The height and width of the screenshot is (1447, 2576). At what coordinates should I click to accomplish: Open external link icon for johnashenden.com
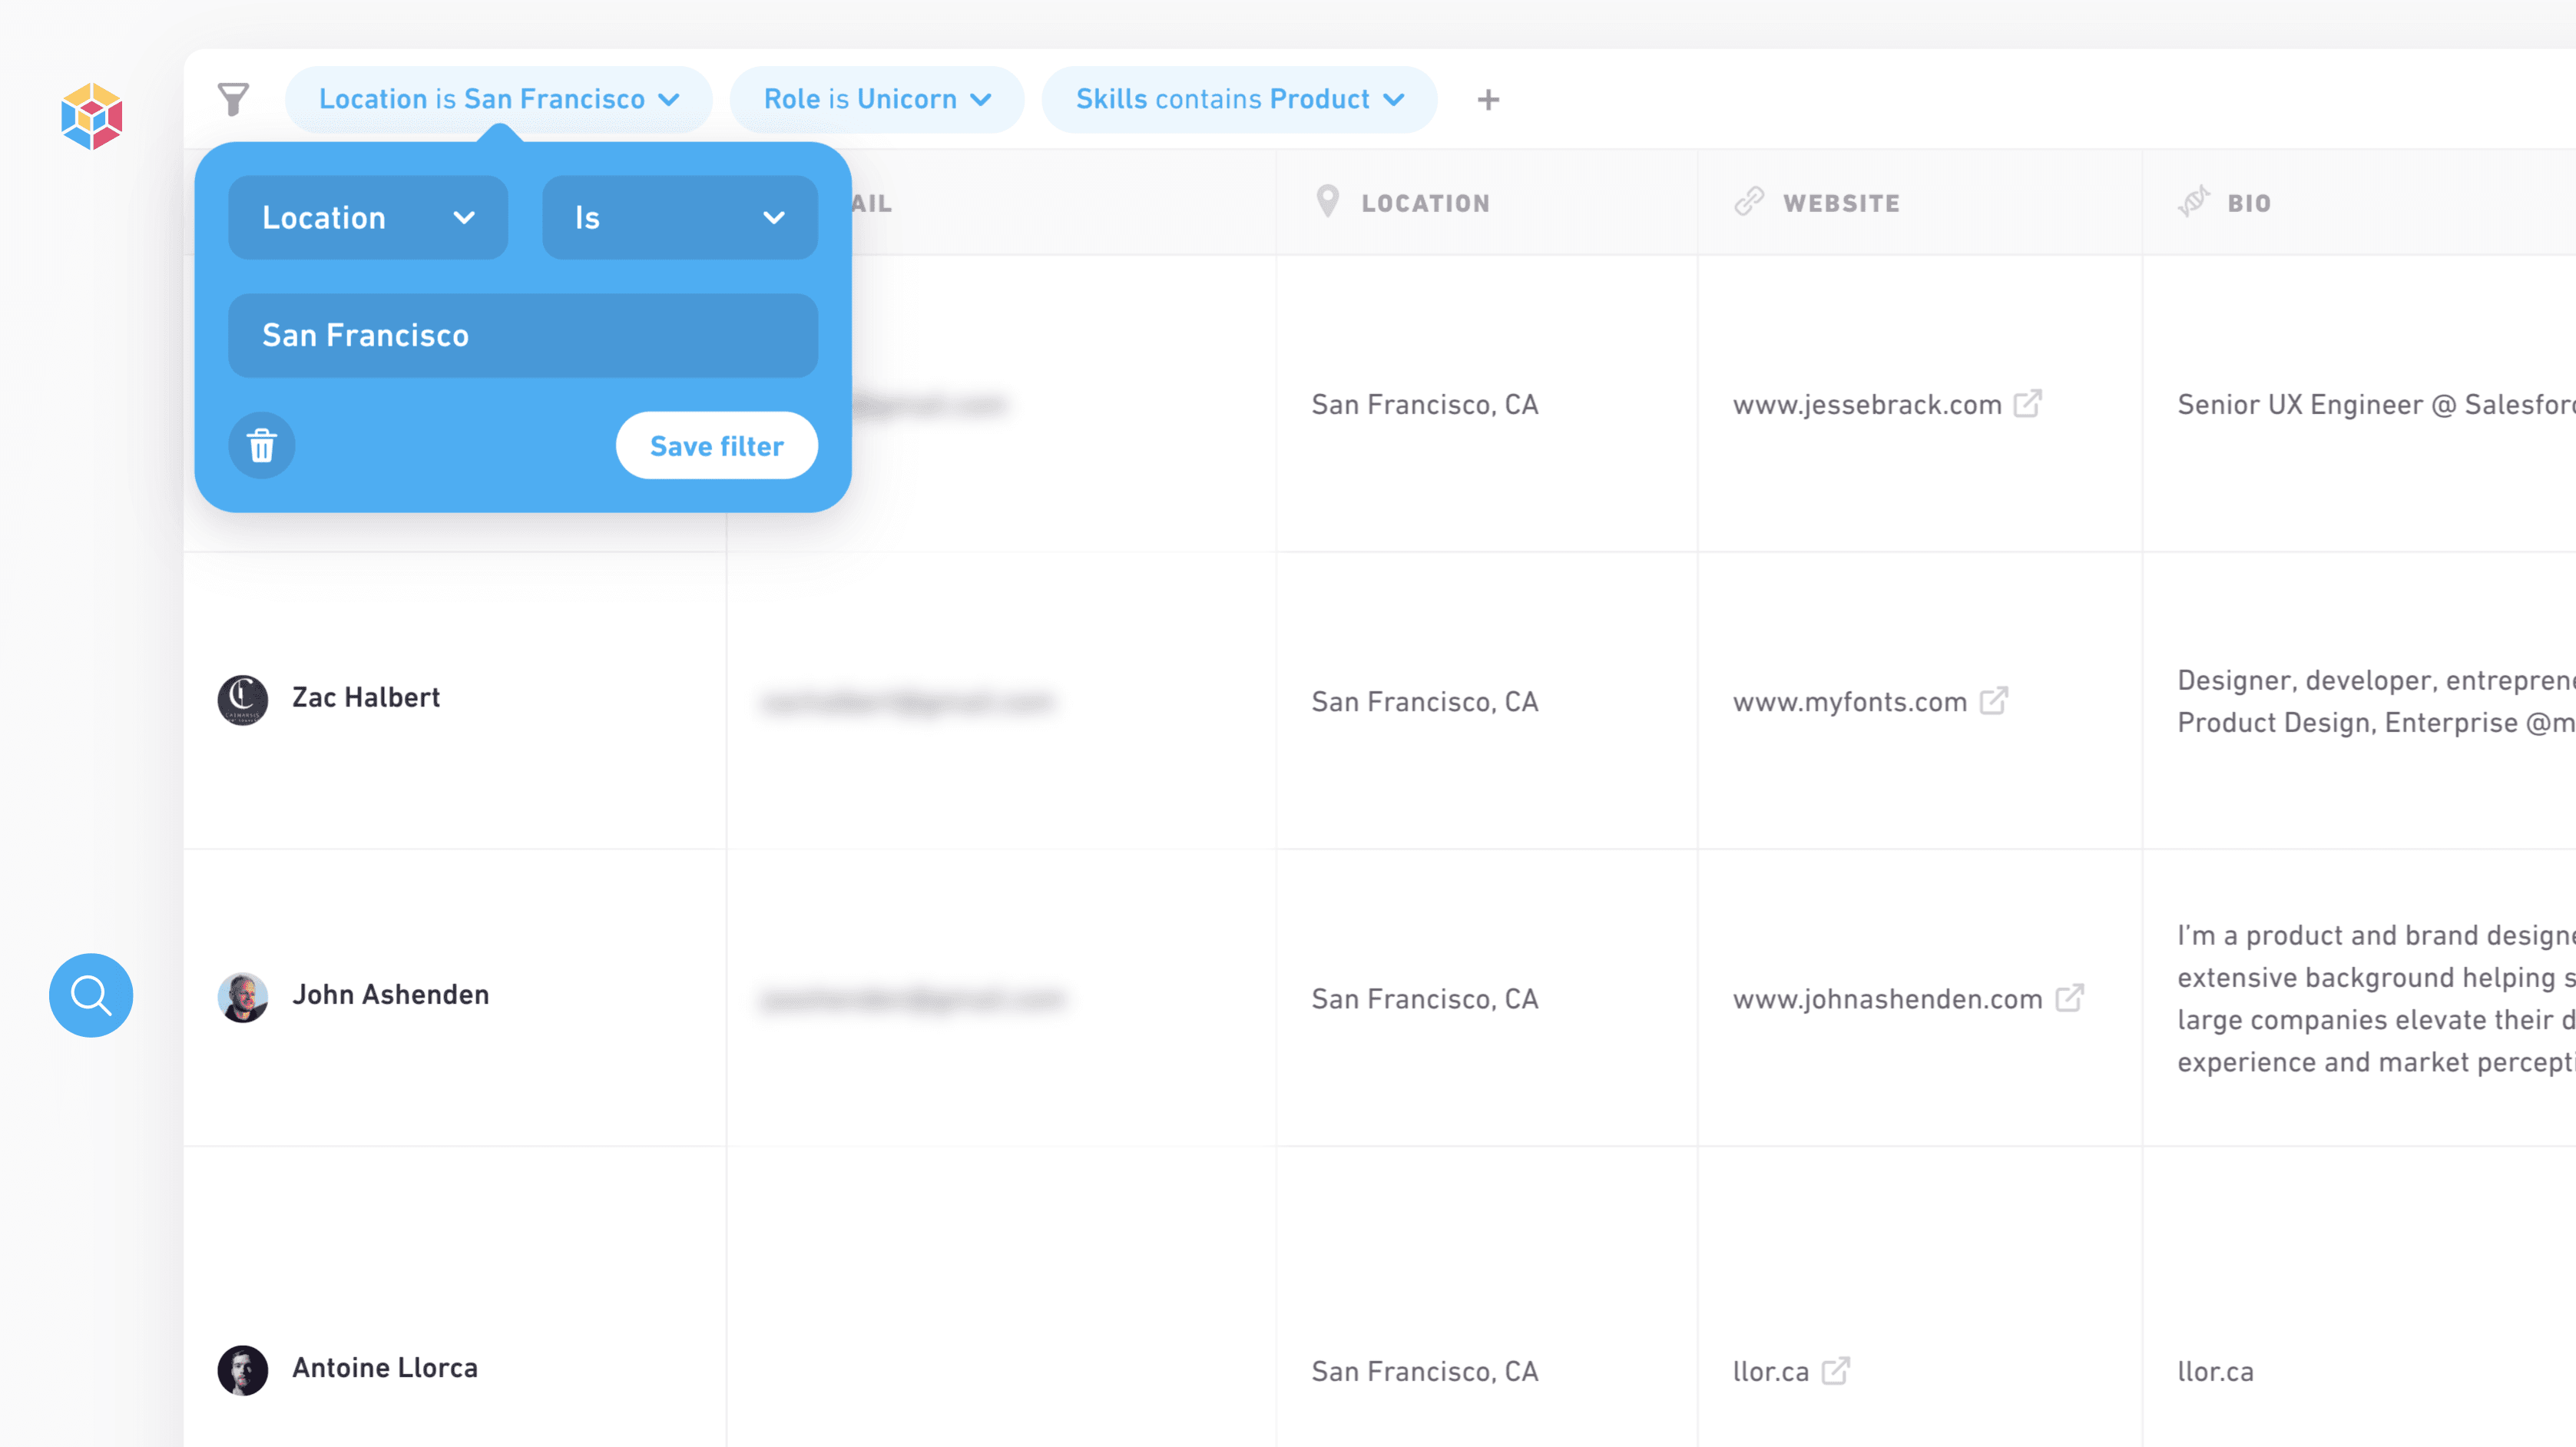2070,998
